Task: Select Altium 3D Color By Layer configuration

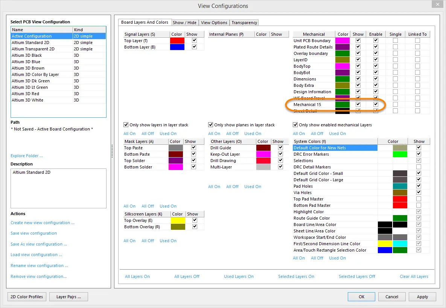Action: pyautogui.click(x=58, y=74)
